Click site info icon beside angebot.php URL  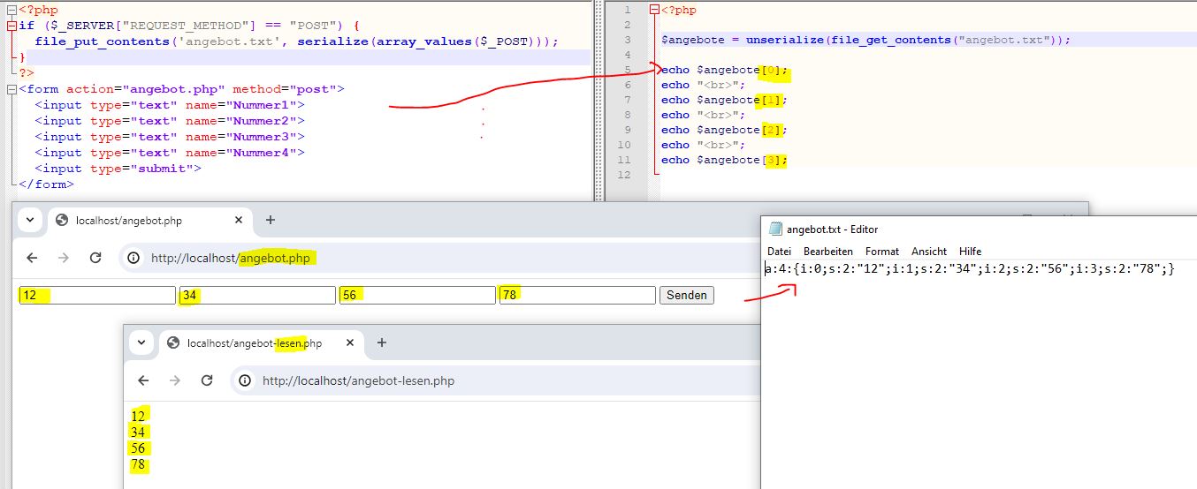pos(133,258)
